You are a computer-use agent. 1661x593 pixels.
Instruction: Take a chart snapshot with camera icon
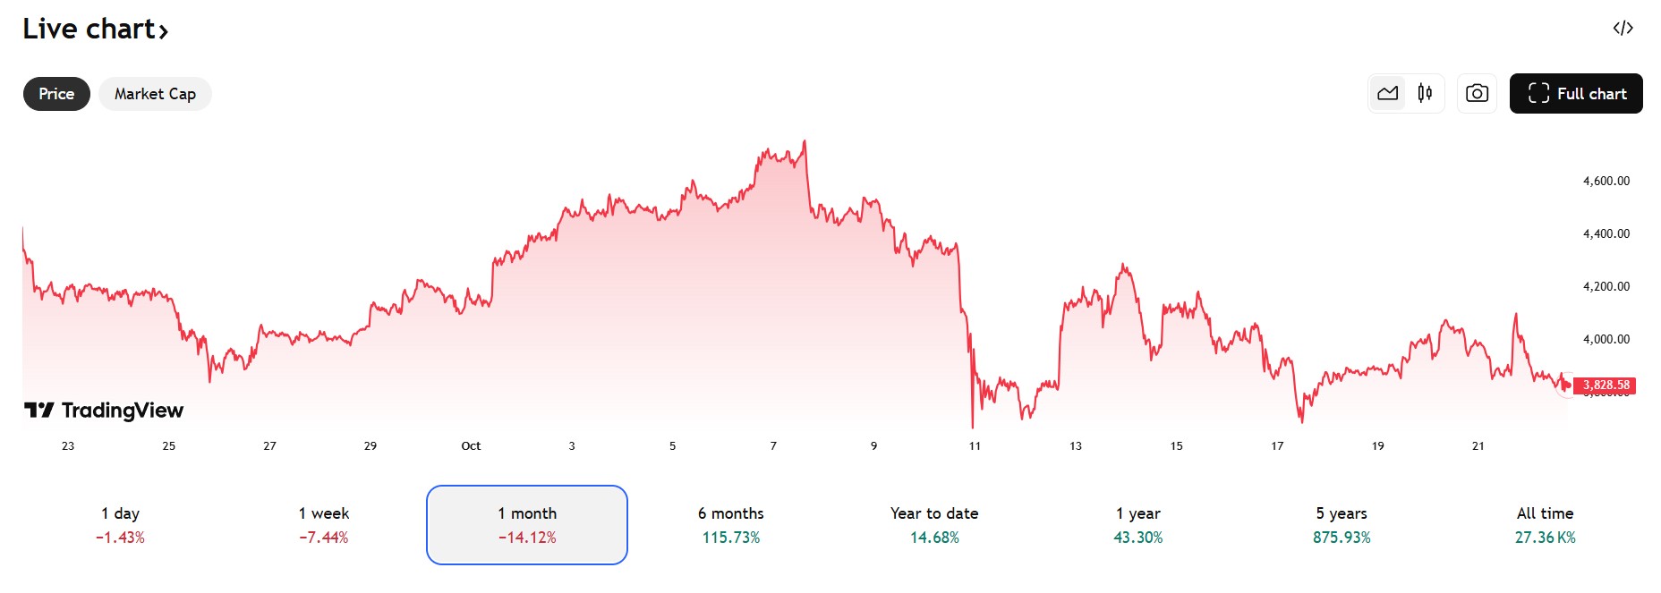1477,93
